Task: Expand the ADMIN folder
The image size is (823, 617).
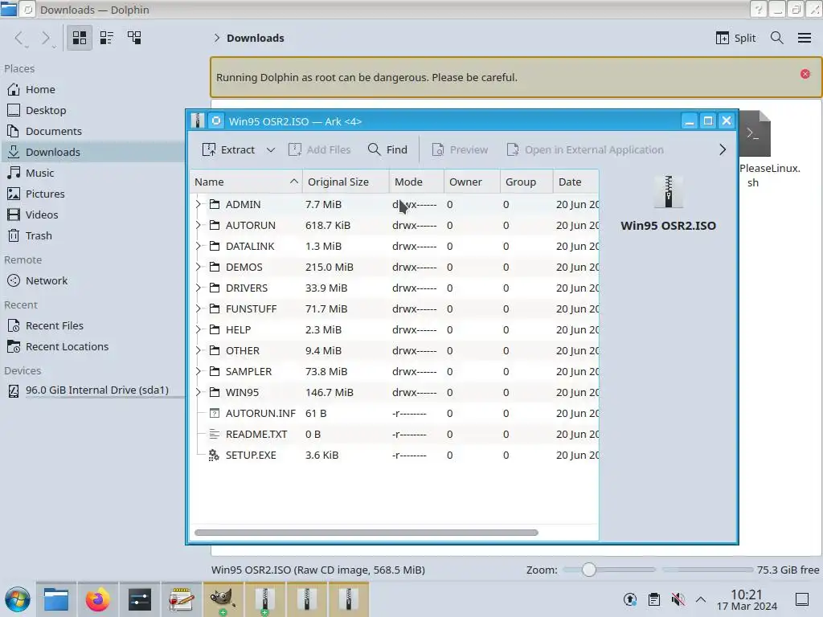Action: pyautogui.click(x=198, y=204)
